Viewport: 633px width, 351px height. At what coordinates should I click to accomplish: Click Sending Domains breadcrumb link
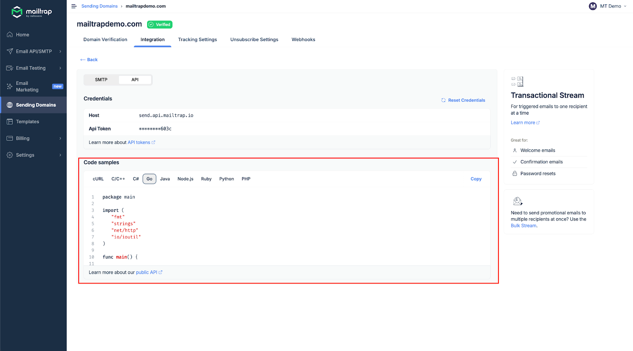point(99,6)
